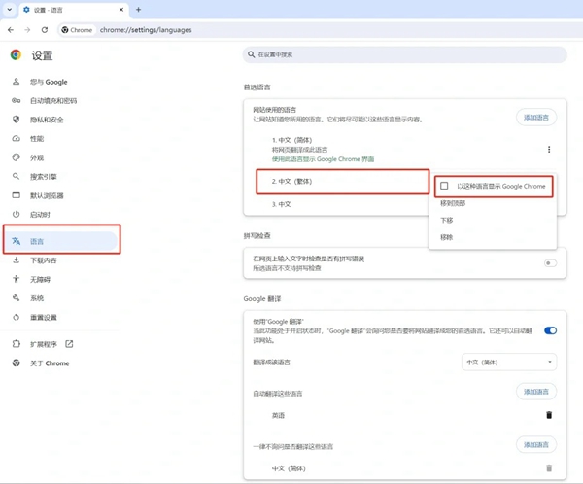Open 自动填充和密码 settings section

point(53,101)
